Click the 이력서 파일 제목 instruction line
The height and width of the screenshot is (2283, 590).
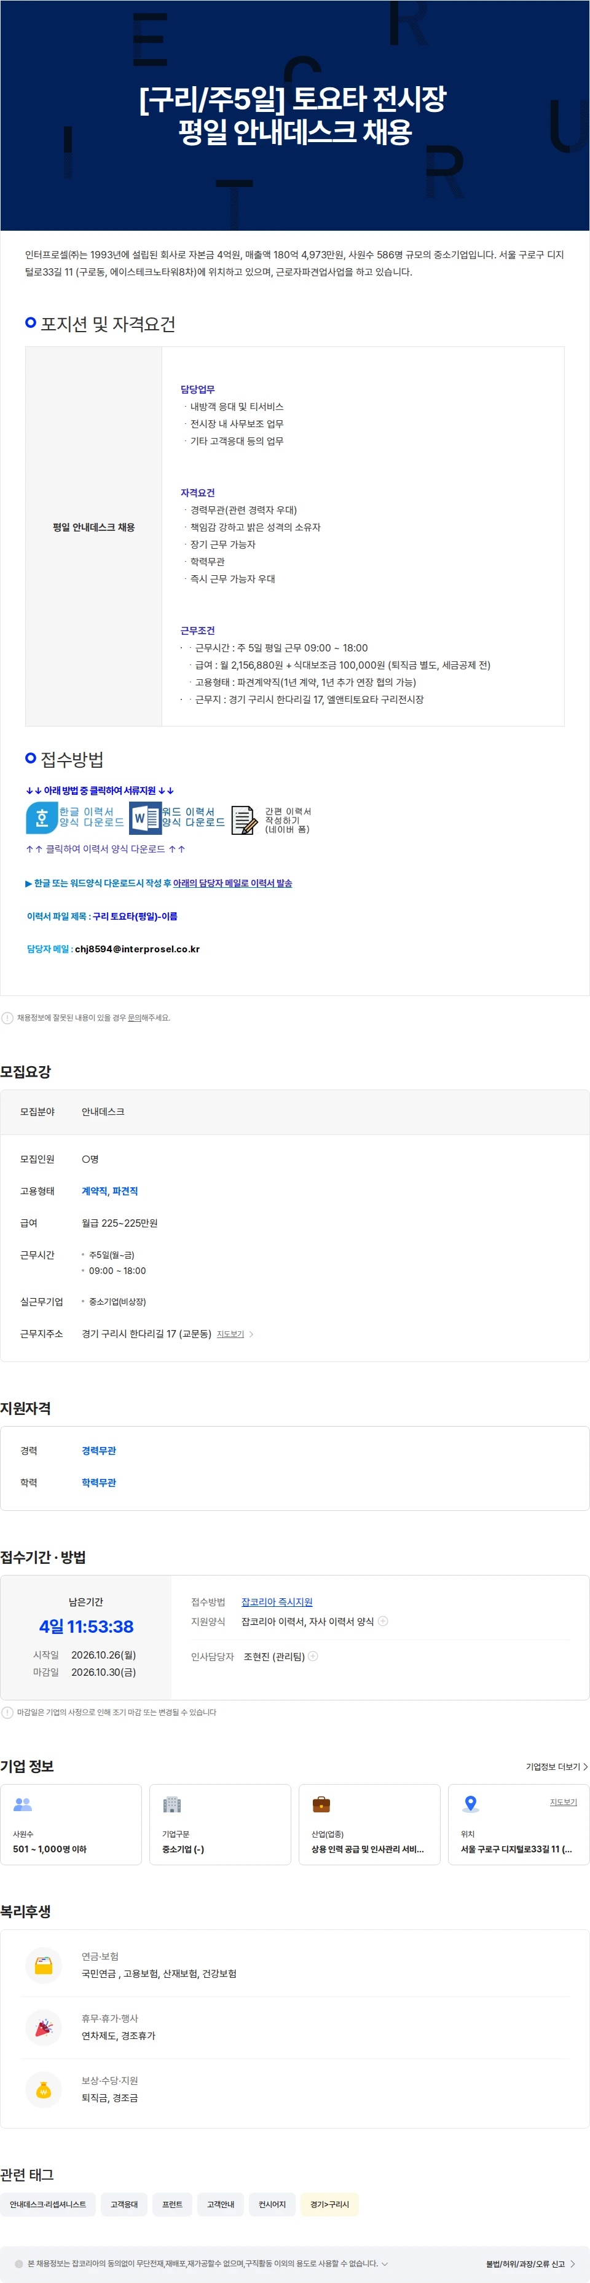tap(102, 917)
